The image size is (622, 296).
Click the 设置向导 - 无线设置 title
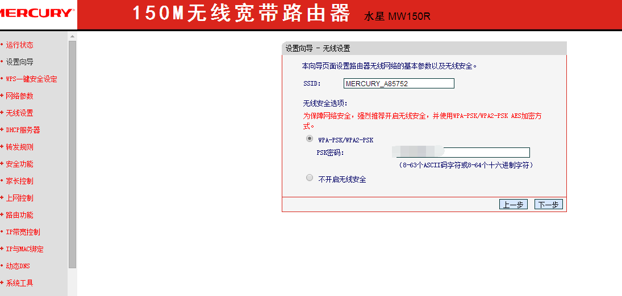pyautogui.click(x=318, y=49)
